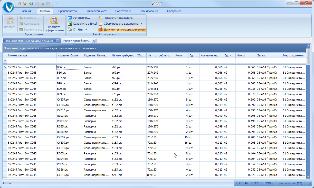Open the Планирование ribbon tab
The image size is (314, 188).
pos(149,11)
